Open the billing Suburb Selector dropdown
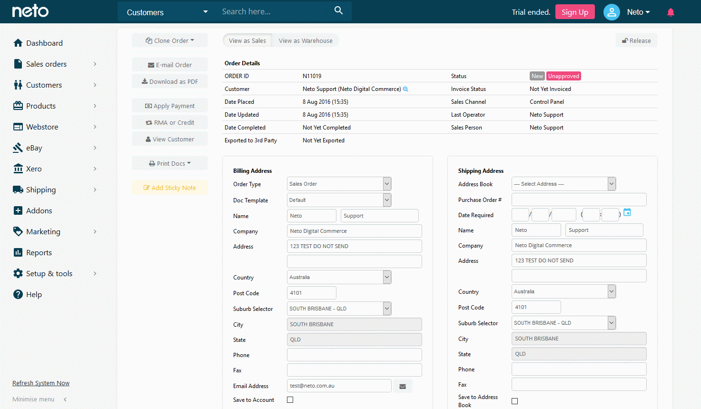The height and width of the screenshot is (409, 701). (339, 309)
